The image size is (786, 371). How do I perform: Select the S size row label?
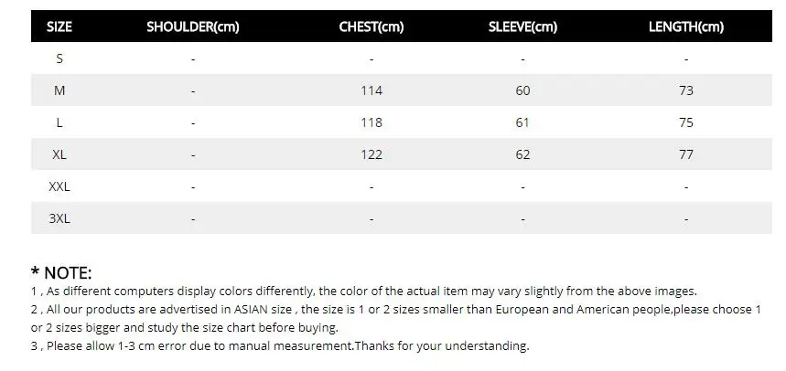[59, 58]
